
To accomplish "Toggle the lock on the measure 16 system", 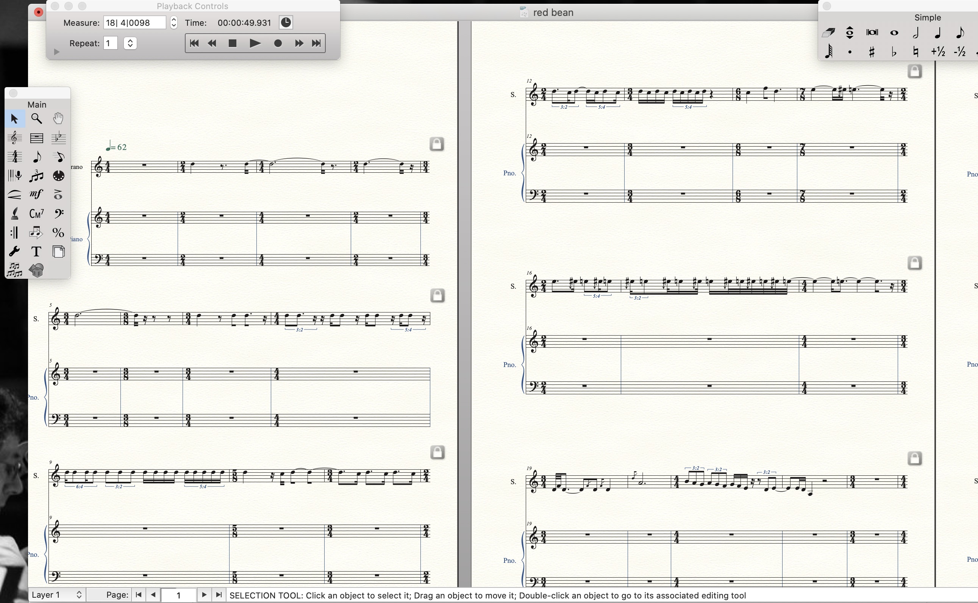I will pos(914,263).
